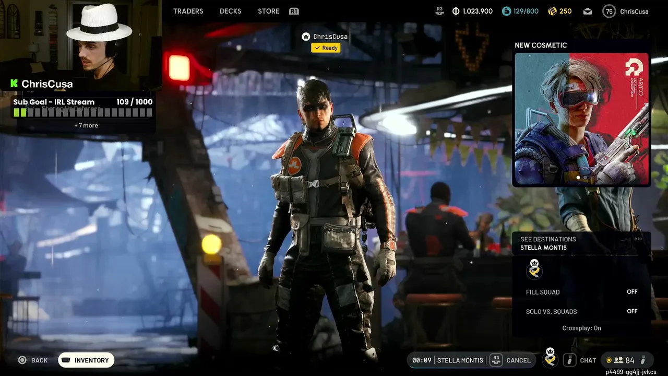This screenshot has width=668, height=376.
Task: Click the yellow status dot in the social pill
Action: tap(609, 360)
